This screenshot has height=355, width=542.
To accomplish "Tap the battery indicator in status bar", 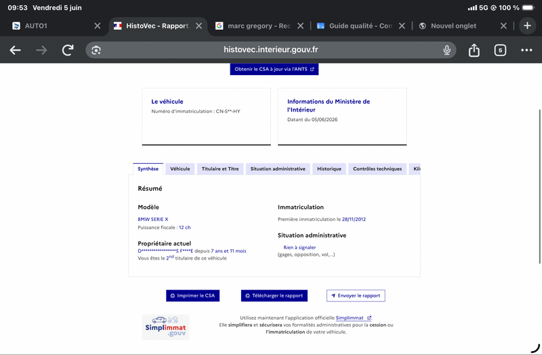I will pyautogui.click(x=528, y=7).
